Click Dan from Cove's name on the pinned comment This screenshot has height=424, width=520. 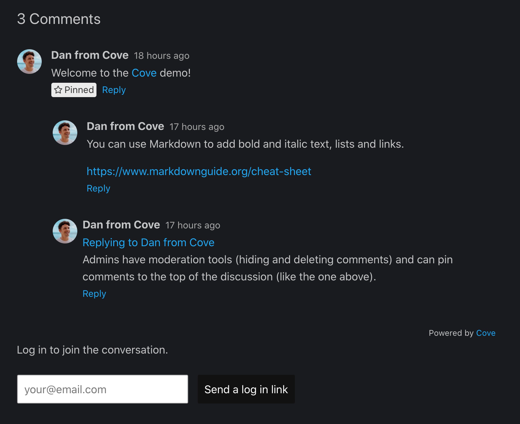coord(90,55)
